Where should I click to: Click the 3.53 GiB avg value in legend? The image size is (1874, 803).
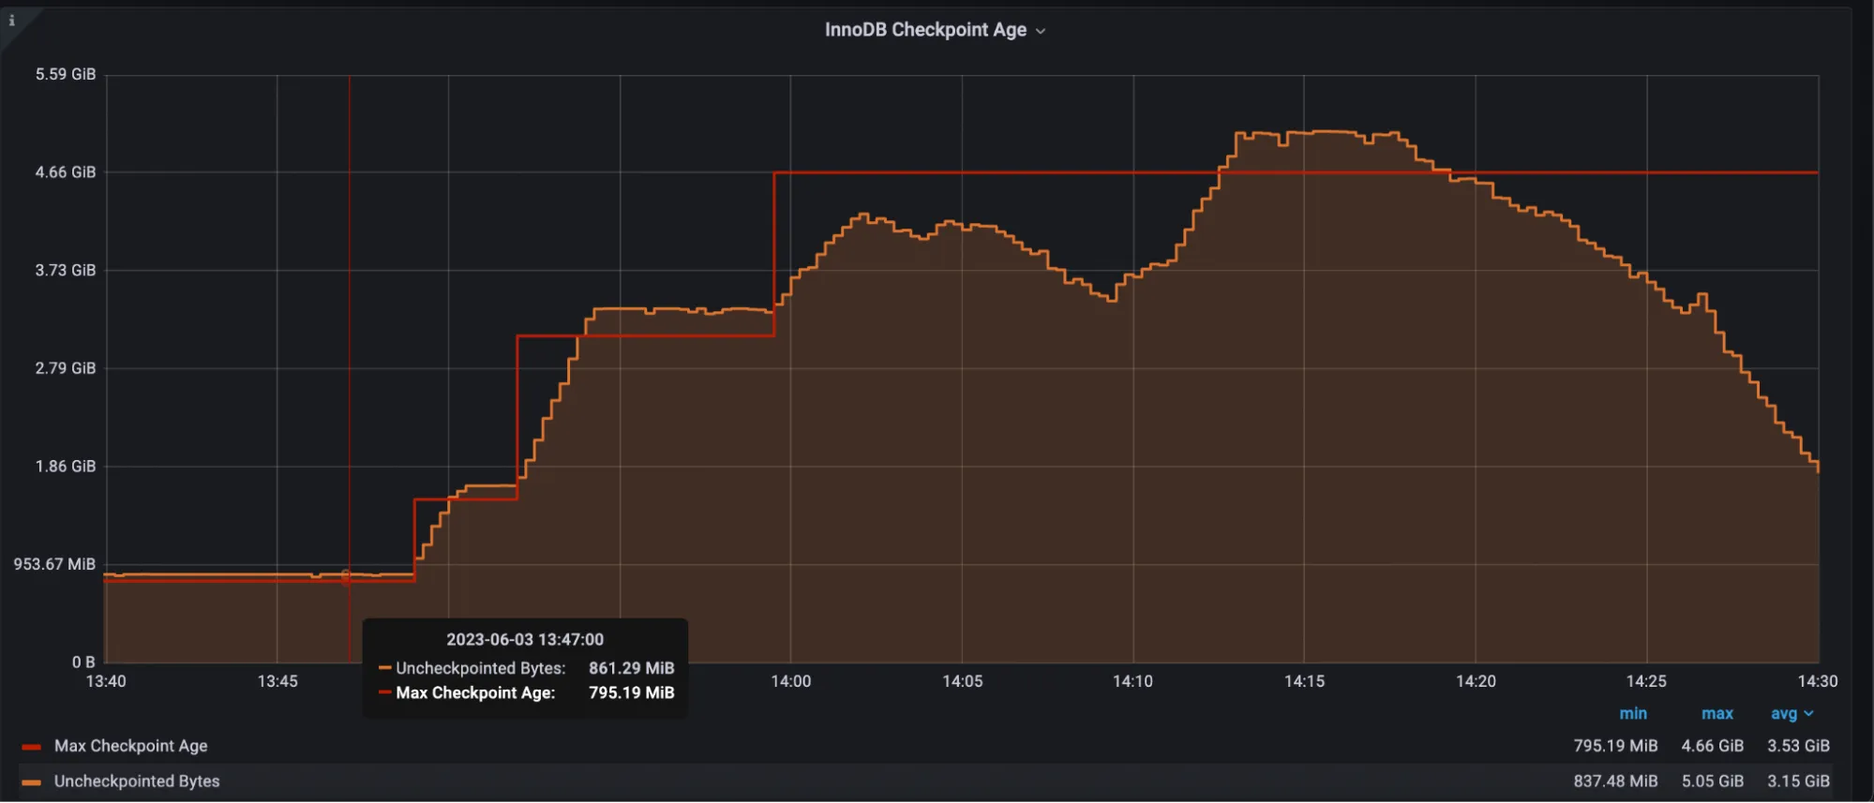1798,746
